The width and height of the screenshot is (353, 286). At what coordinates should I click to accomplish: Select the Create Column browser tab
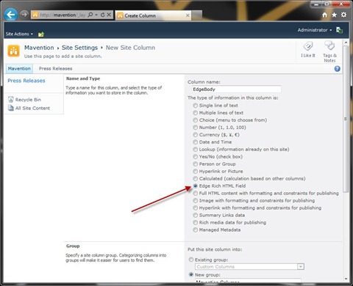point(154,15)
